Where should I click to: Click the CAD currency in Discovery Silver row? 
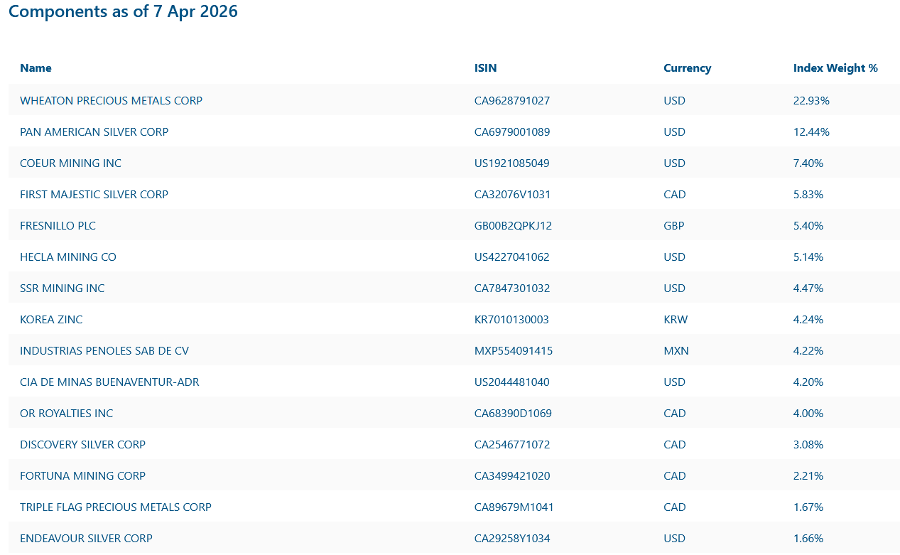[x=675, y=445]
